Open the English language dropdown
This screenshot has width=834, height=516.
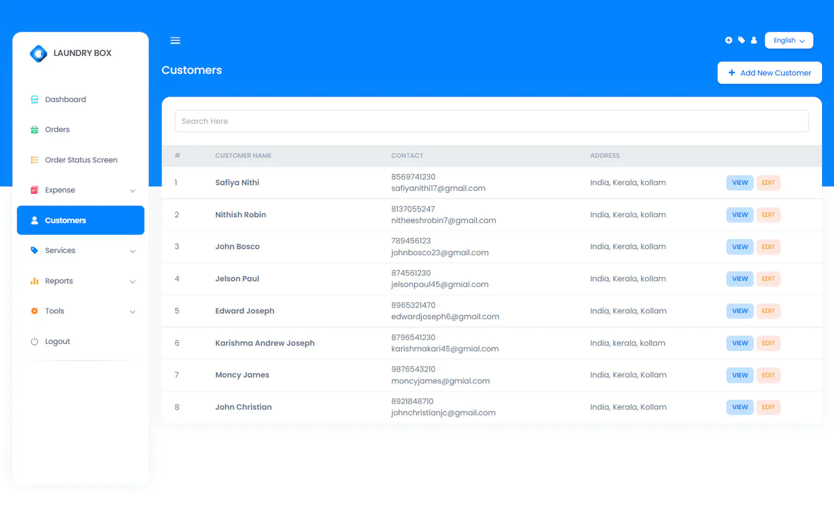788,41
